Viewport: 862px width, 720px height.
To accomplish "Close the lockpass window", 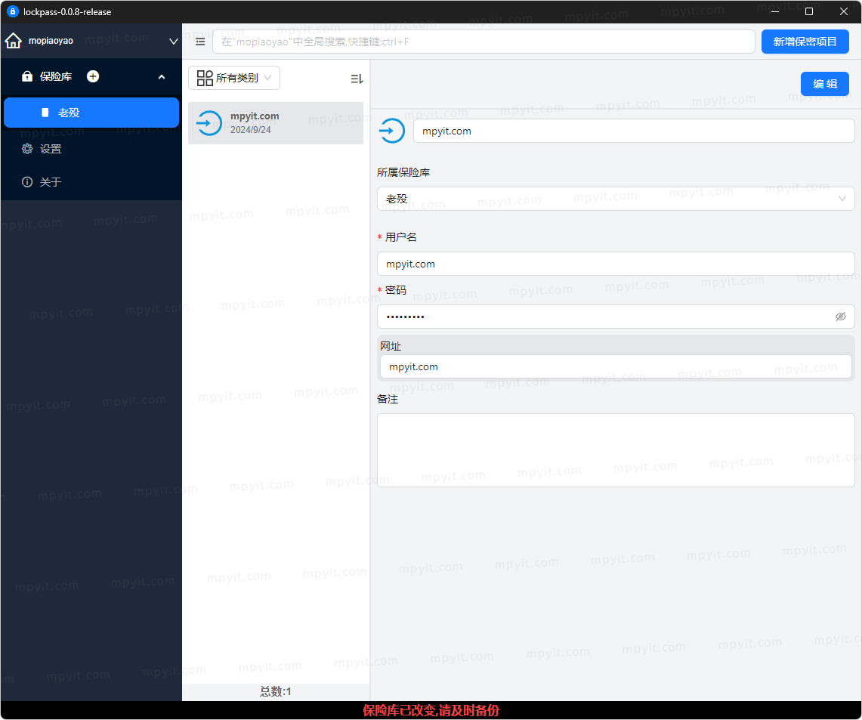I will (x=843, y=11).
